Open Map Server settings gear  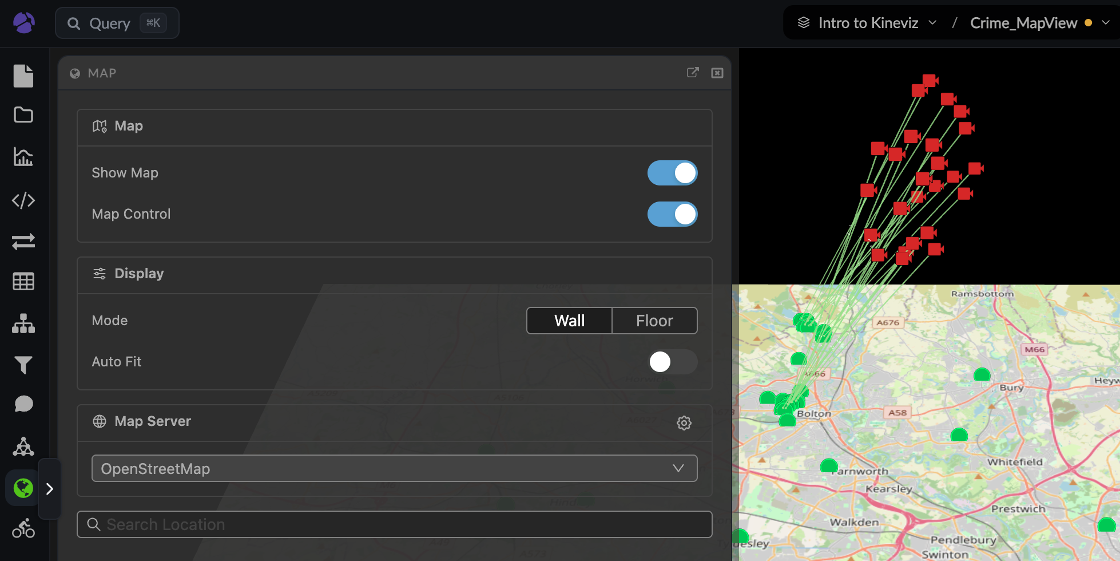(684, 423)
